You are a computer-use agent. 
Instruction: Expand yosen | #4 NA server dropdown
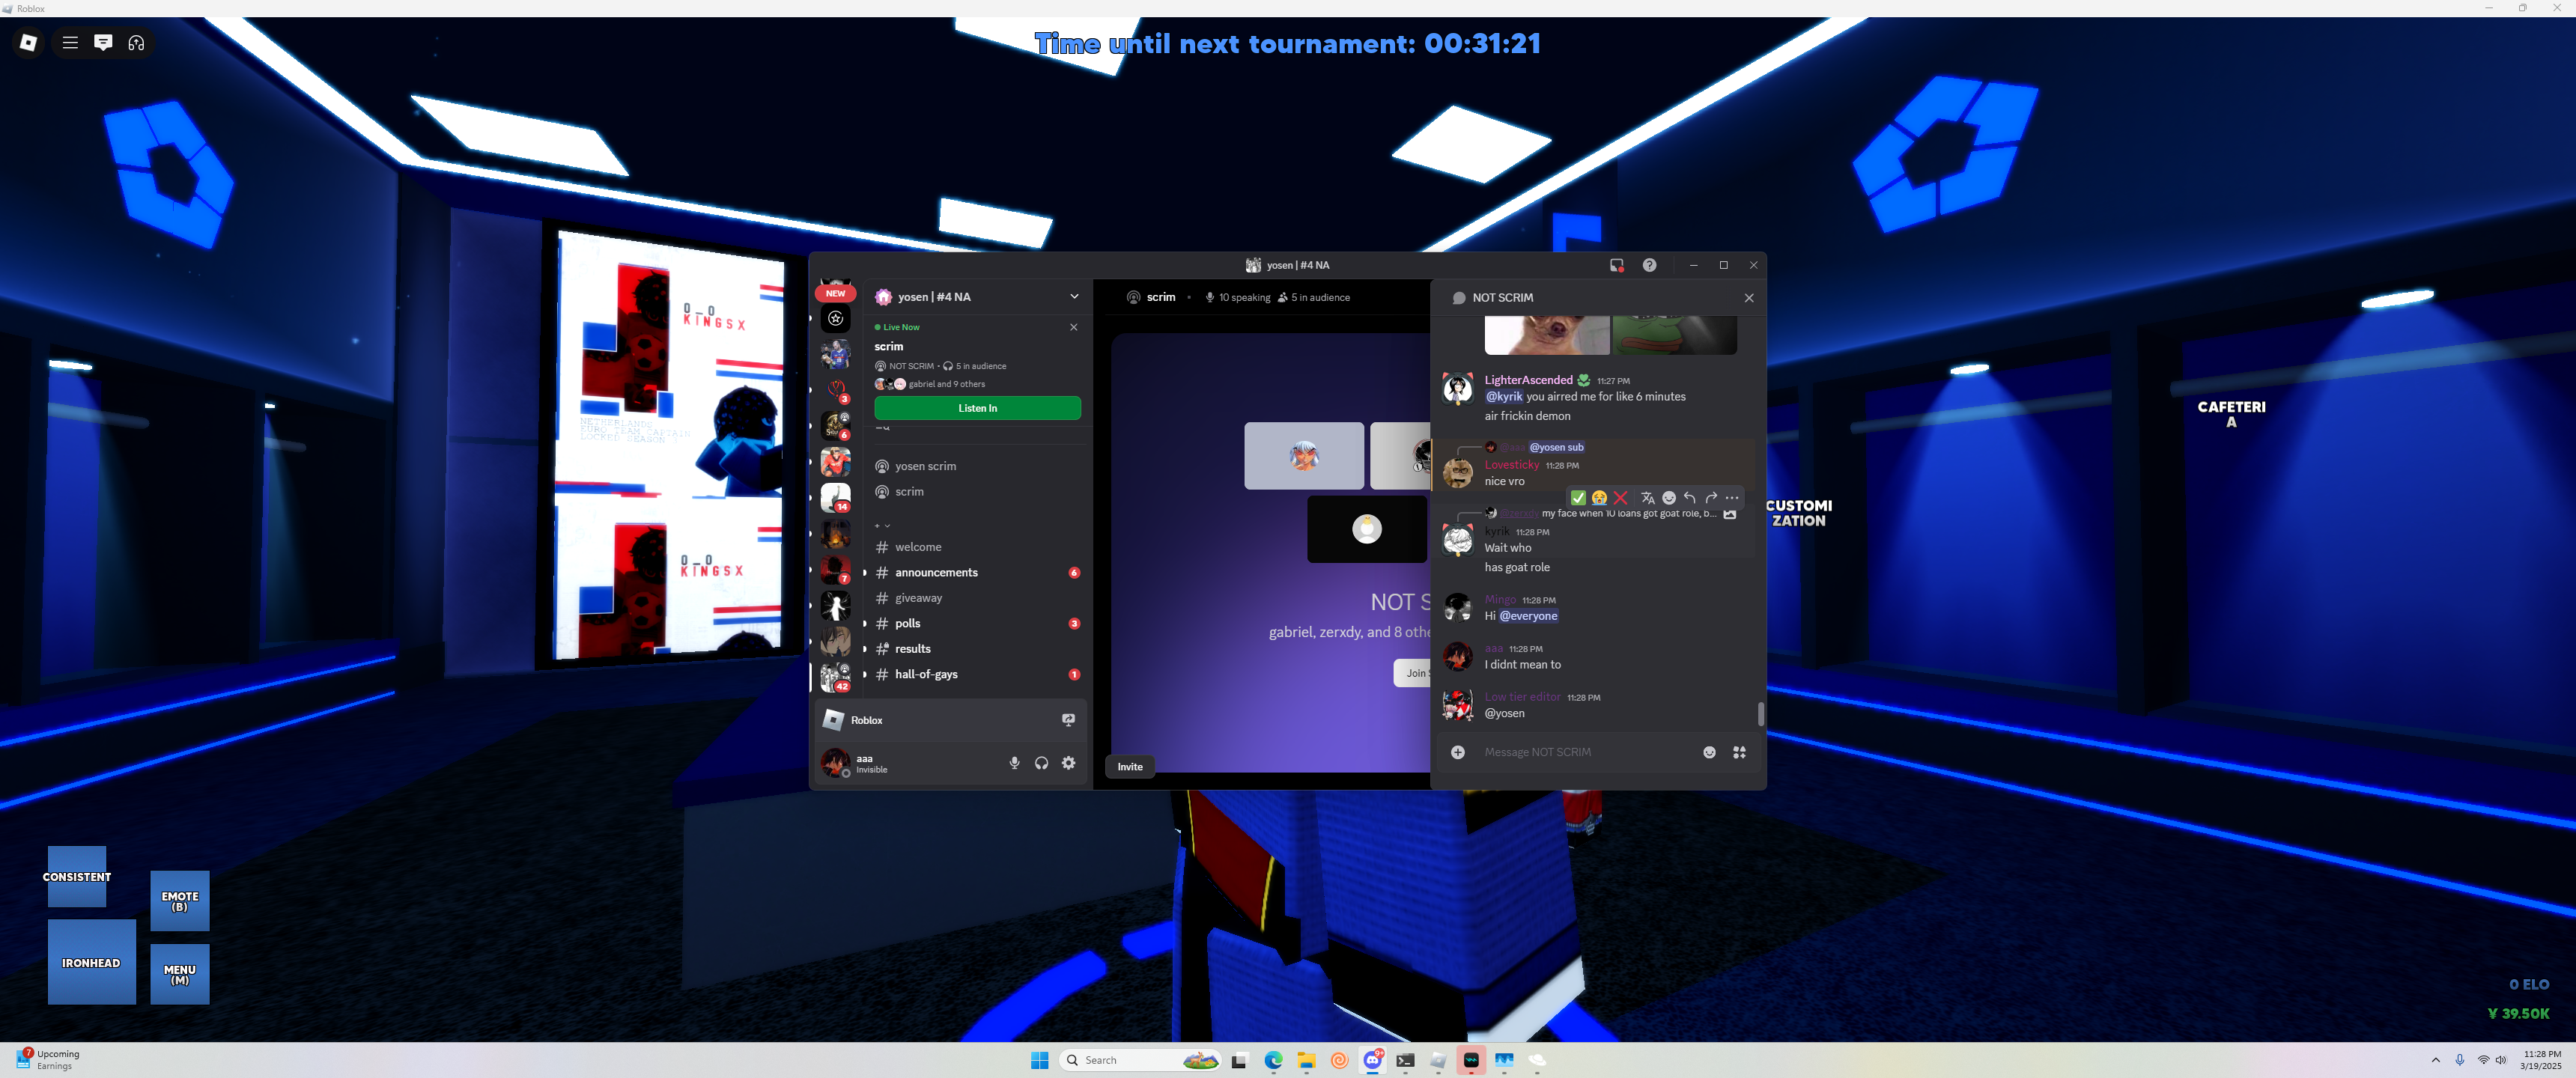(1074, 297)
